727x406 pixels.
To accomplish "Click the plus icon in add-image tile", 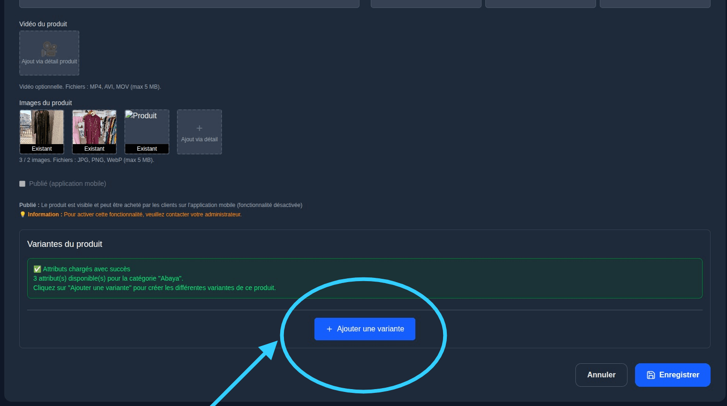I will (199, 128).
